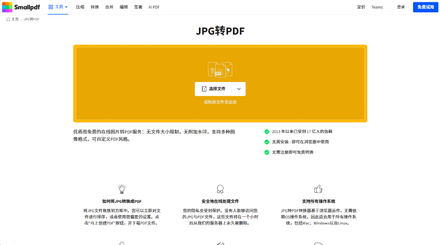Open the 签署 menu item

pos(138,7)
